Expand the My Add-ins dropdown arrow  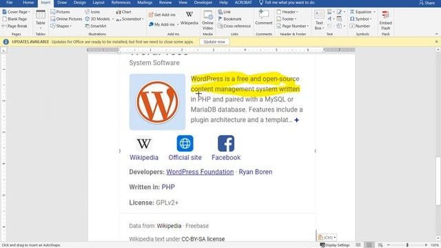178,25
